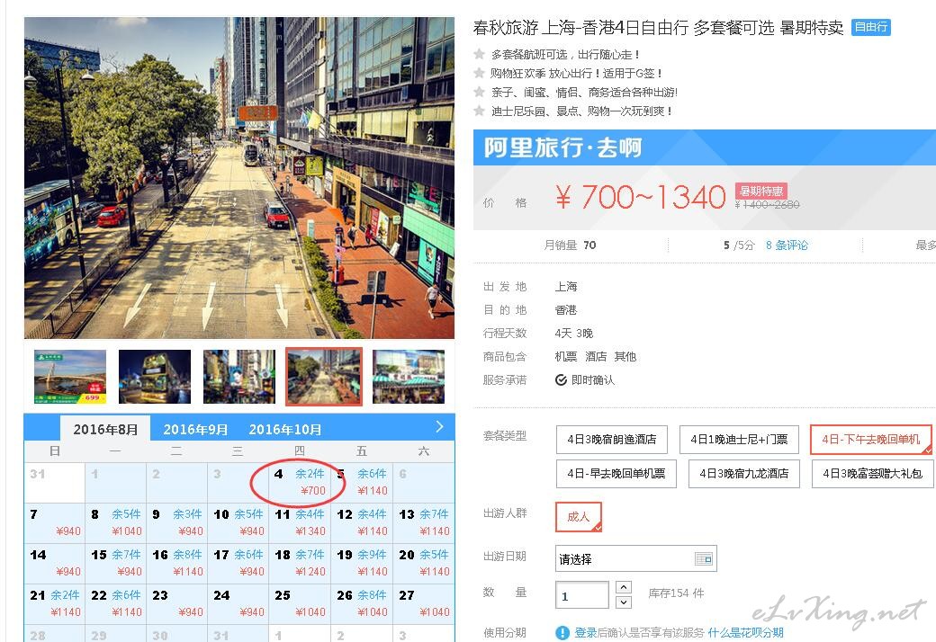Select package 4日-早去晚回单机票
The width and height of the screenshot is (936, 642).
point(616,474)
